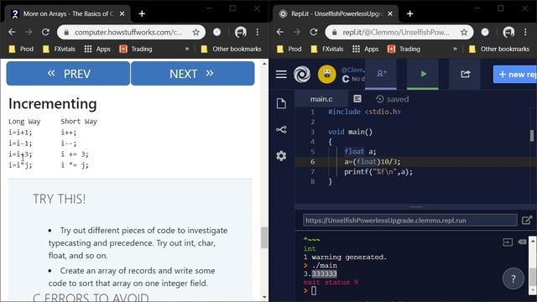The image size is (537, 302).
Task: Invite collaborators with the add-user icon
Action: (381, 74)
